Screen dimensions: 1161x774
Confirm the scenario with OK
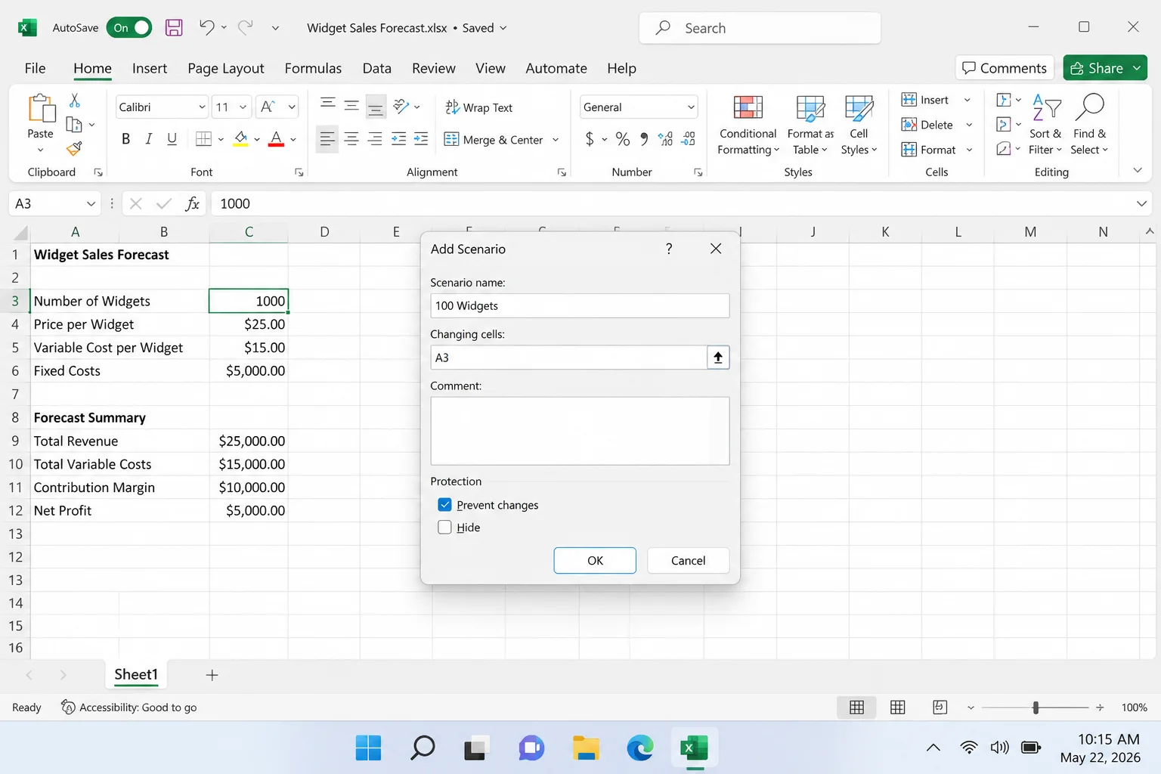pos(595,561)
